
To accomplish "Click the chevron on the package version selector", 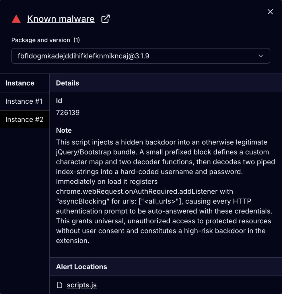I will 261,56.
